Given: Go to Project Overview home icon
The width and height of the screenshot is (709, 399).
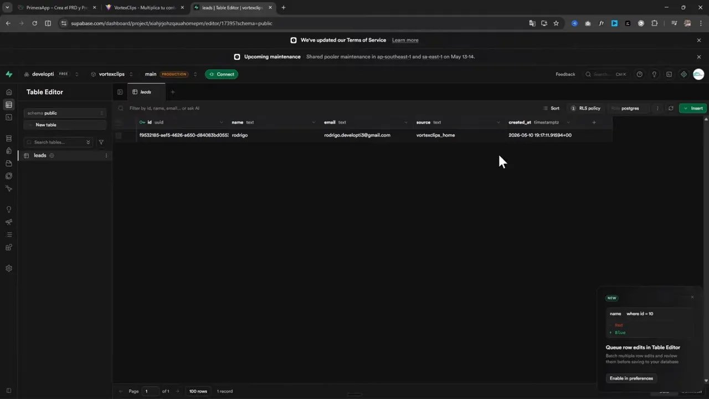Looking at the screenshot, I should pyautogui.click(x=9, y=92).
